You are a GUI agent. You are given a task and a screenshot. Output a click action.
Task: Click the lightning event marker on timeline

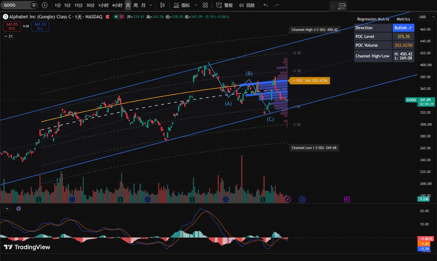click(x=288, y=199)
